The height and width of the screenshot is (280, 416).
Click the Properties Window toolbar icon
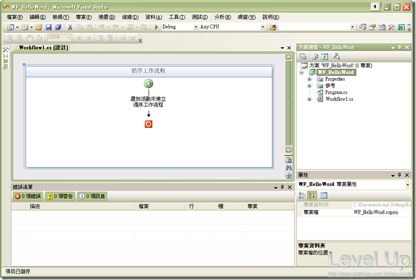pos(372,27)
